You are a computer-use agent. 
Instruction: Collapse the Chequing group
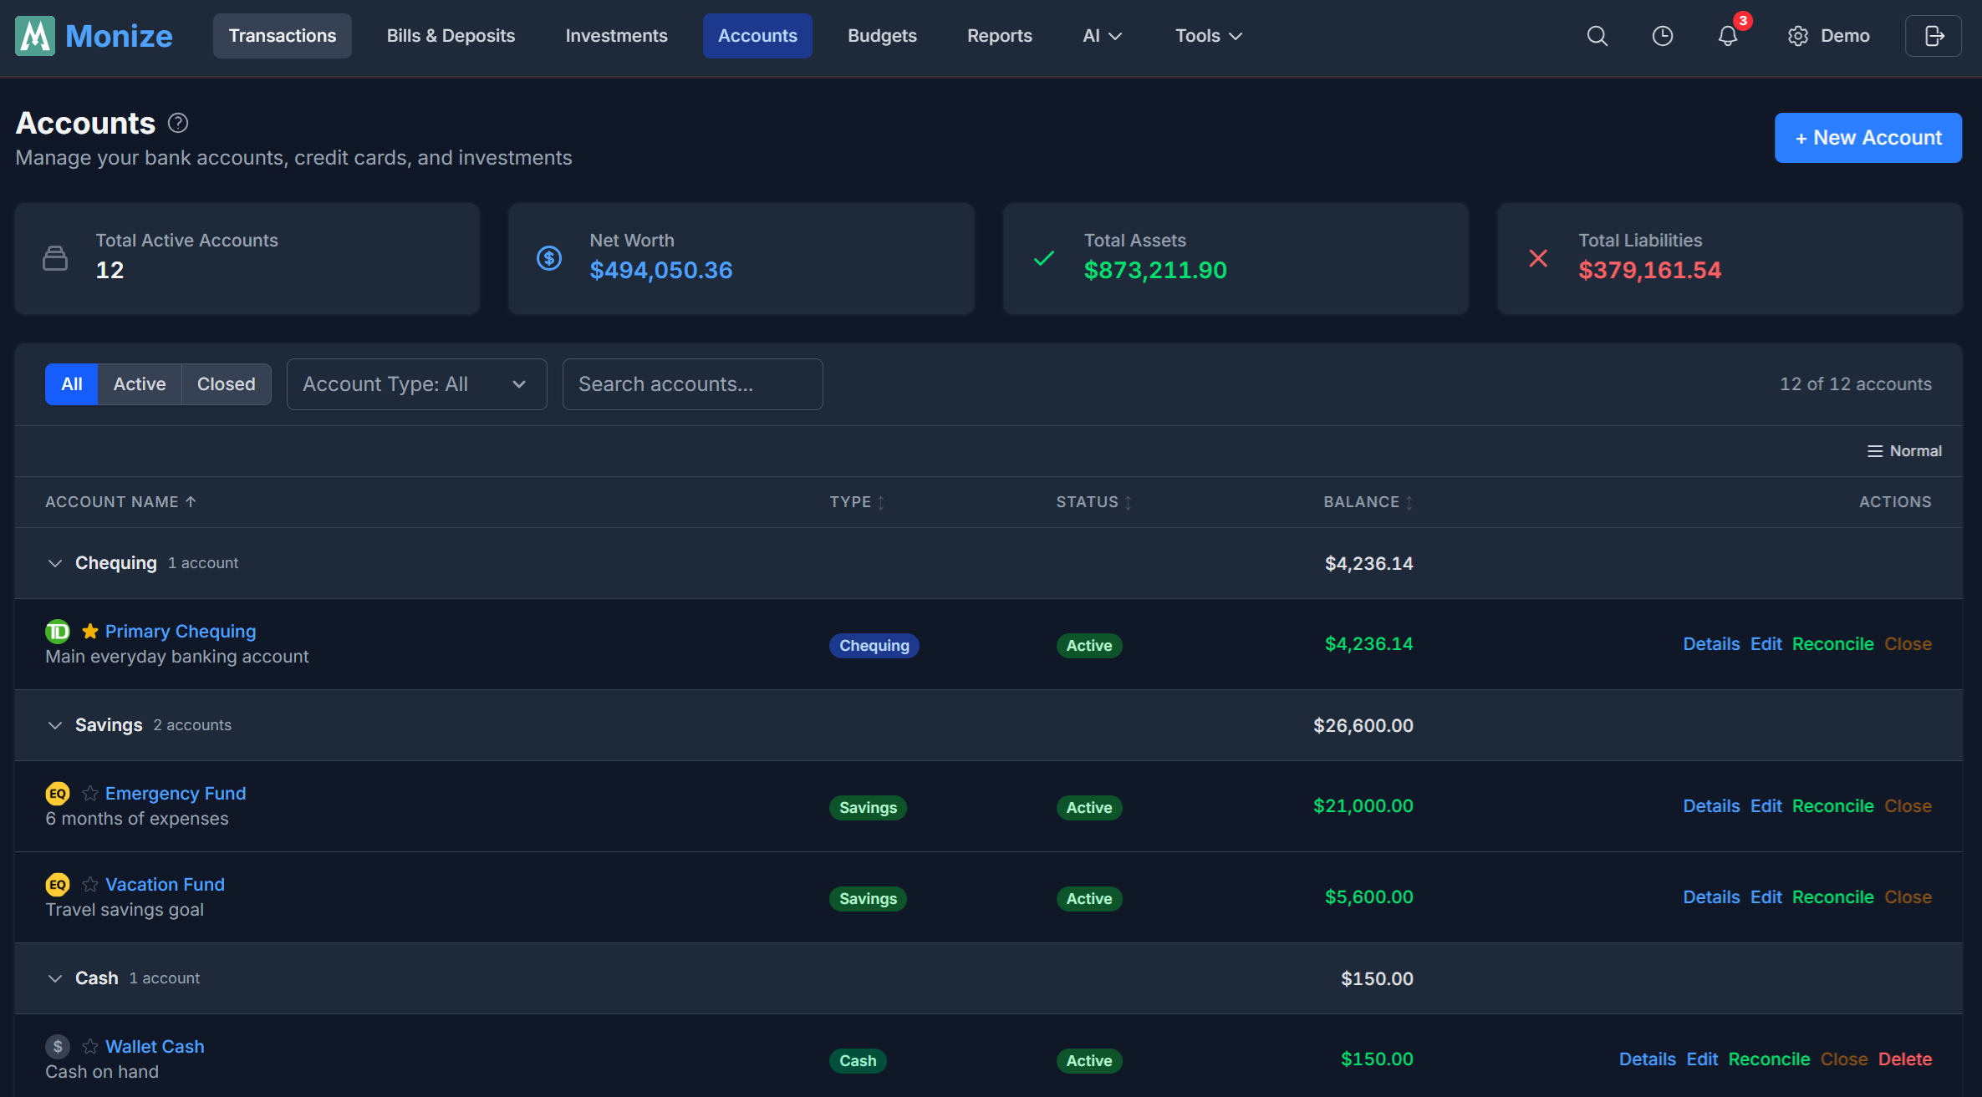pos(55,563)
